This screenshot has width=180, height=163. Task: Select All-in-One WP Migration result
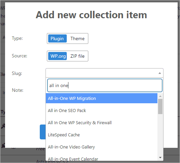pyautogui.click(x=101, y=98)
